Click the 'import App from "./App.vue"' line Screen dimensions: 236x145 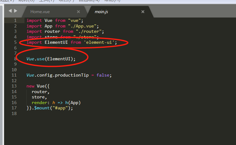(63, 26)
